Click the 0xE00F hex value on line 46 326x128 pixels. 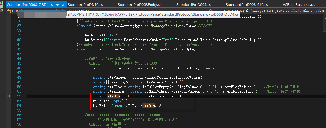coord(216,68)
